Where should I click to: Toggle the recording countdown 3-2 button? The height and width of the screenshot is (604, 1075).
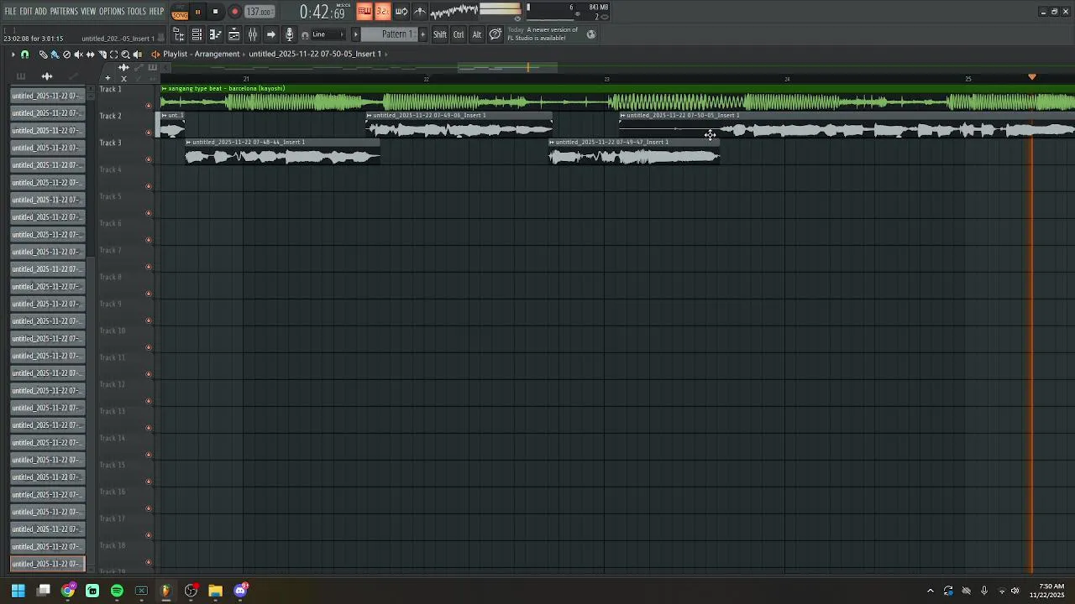coord(382,12)
